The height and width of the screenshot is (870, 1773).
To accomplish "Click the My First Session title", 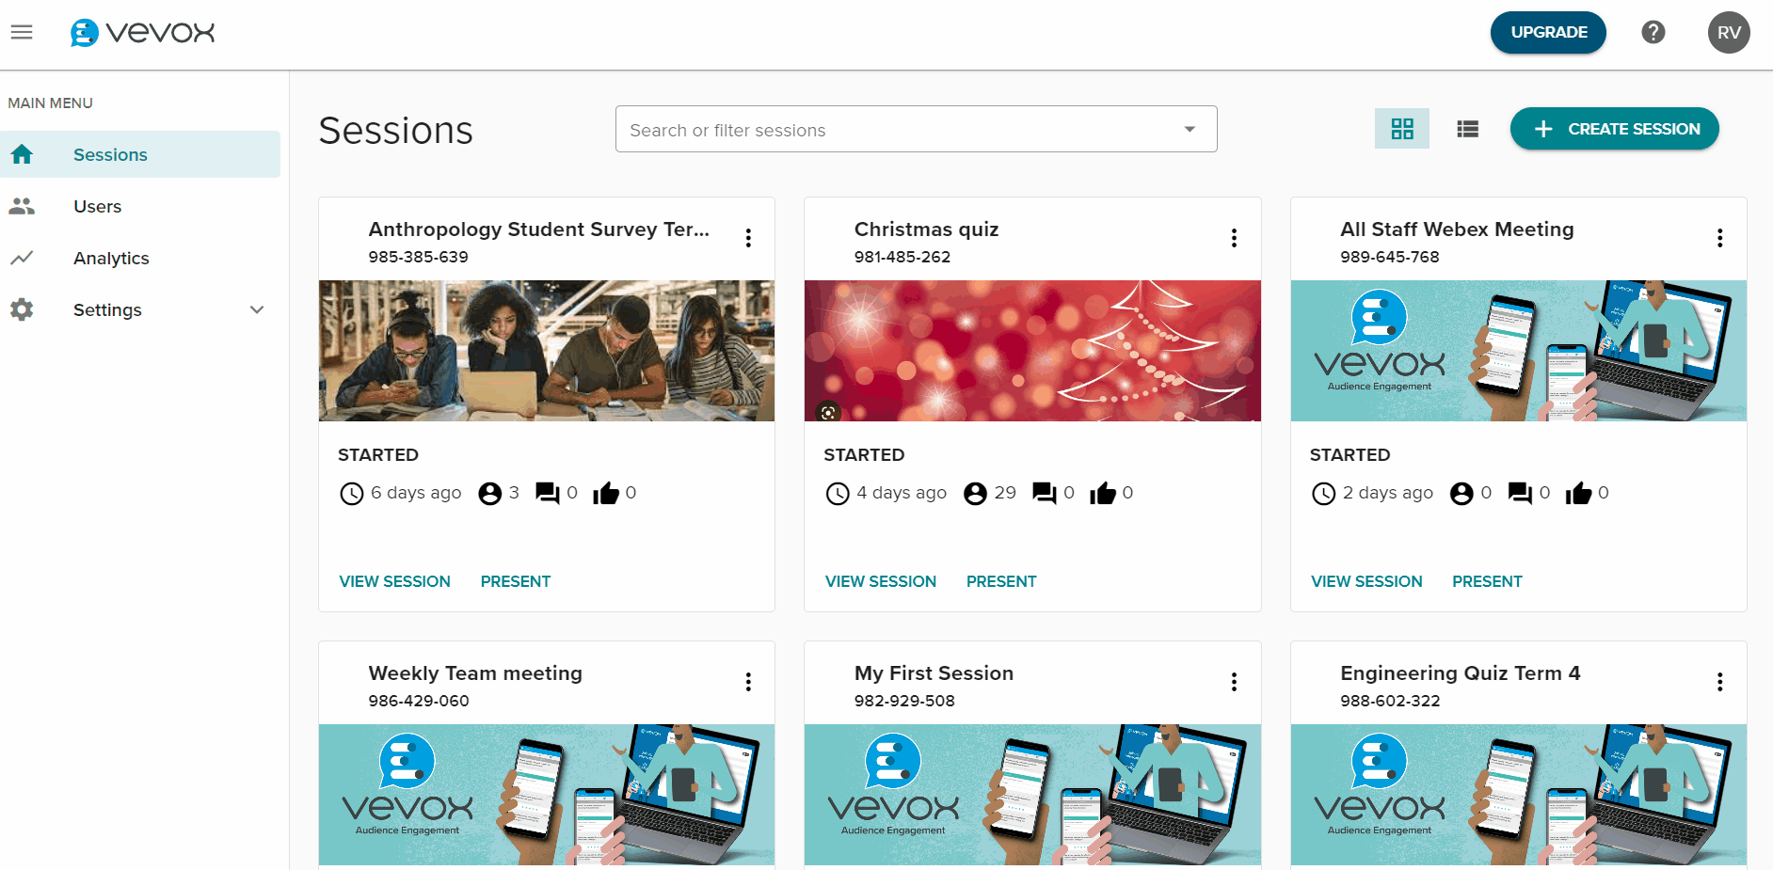I will click(x=934, y=673).
